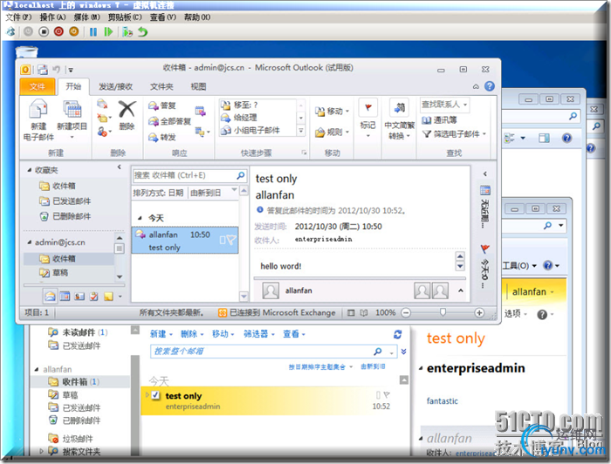Image resolution: width=611 pixels, height=464 pixels.
Task: Open Junk Email (垃圾邮件) folder in OWA
Action: point(78,439)
